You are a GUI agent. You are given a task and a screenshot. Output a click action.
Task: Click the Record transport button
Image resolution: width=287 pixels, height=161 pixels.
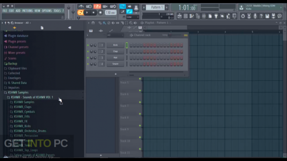(x=100, y=12)
